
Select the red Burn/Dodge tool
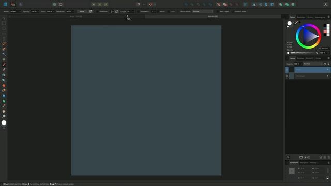tap(4, 85)
